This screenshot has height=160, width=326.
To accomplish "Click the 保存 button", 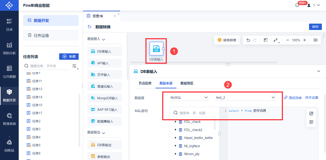I will 315,27.
